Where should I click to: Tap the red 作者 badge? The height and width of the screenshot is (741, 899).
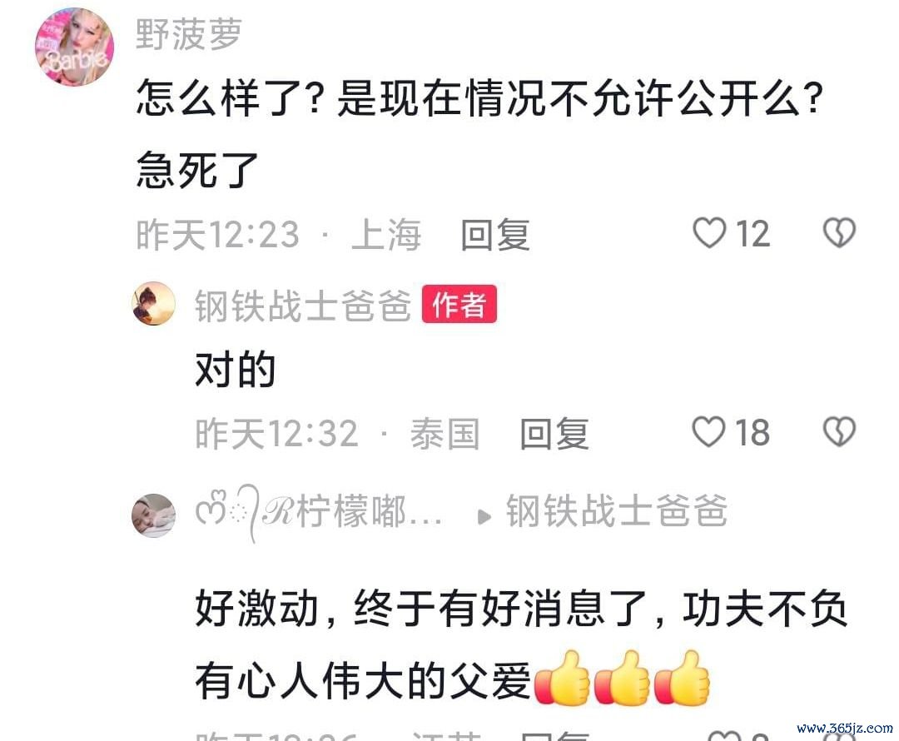click(x=459, y=304)
